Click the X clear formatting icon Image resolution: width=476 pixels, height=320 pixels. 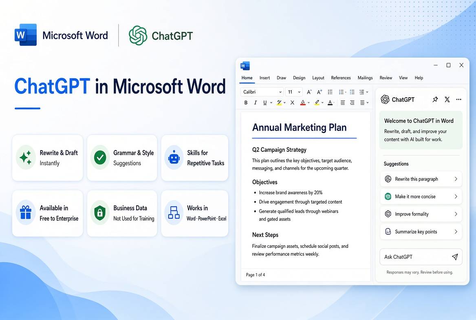(292, 102)
